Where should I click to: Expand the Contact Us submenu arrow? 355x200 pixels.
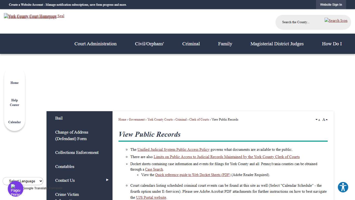(107, 180)
